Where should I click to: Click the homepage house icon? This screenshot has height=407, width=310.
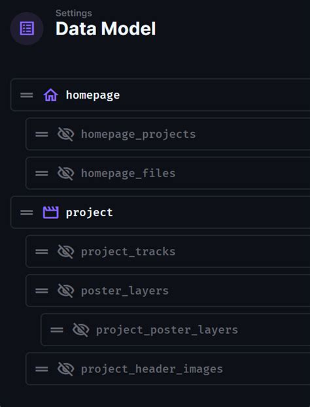point(50,95)
